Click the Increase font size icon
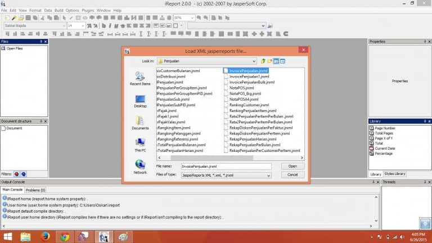The image size is (432, 243). pyautogui.click(x=89, y=26)
